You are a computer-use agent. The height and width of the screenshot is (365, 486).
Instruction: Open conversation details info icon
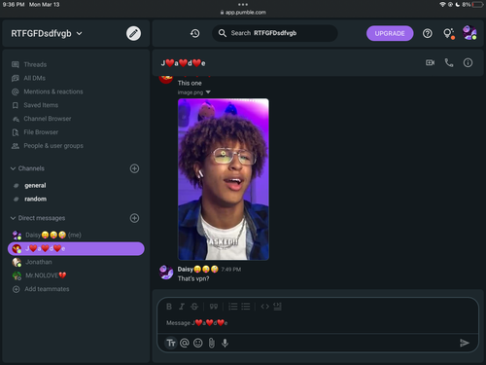tap(468, 62)
